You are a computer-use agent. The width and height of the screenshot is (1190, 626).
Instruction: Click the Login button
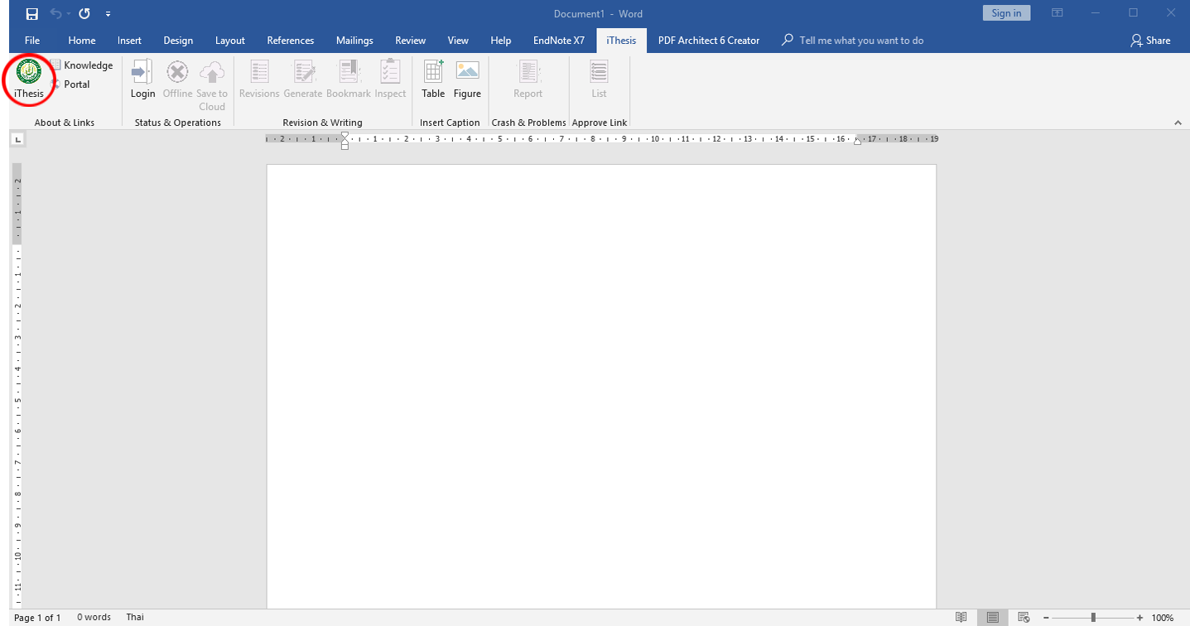pos(142,79)
